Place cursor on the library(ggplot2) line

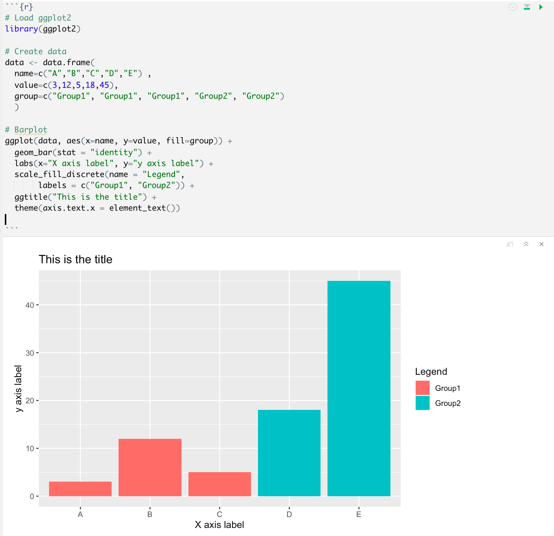point(42,29)
